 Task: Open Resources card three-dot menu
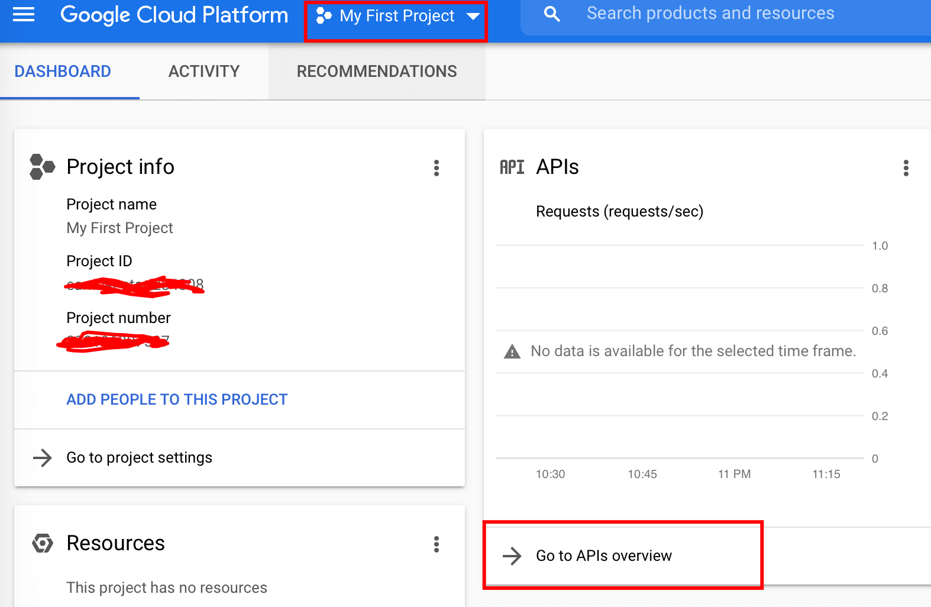tap(437, 544)
